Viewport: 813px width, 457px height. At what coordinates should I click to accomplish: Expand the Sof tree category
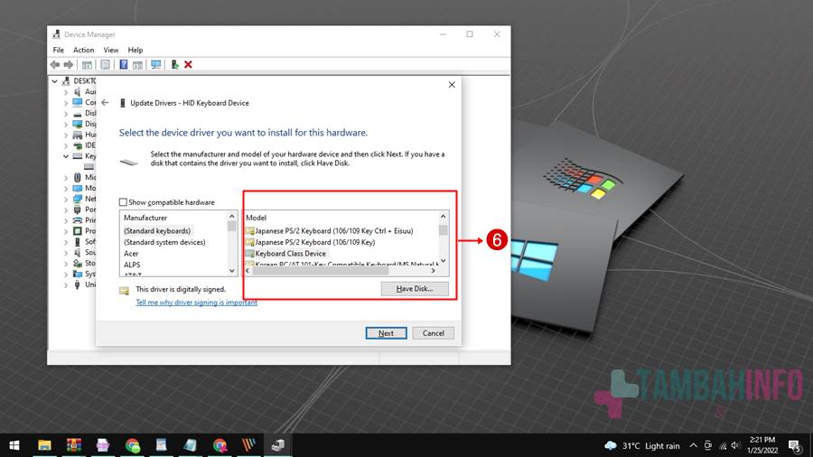point(66,242)
